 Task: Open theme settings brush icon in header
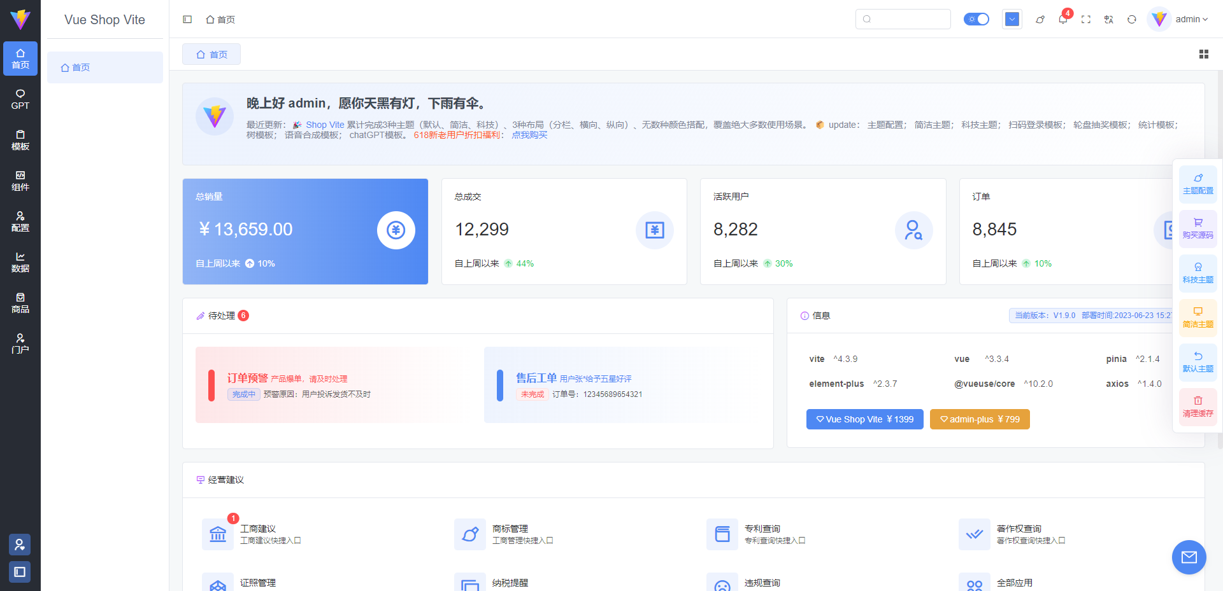click(x=1040, y=20)
